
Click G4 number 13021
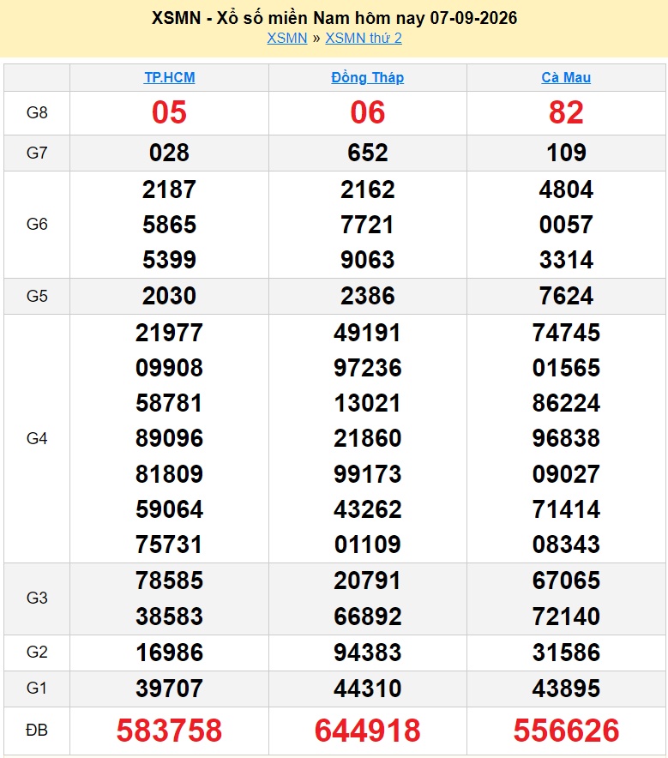click(367, 403)
